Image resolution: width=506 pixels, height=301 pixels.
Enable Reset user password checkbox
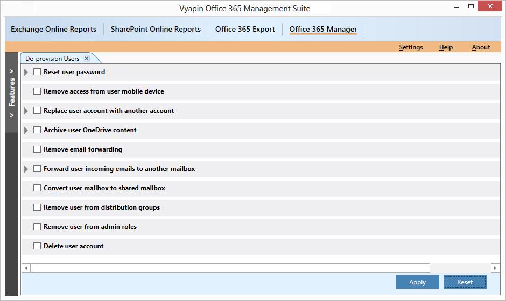pyautogui.click(x=37, y=72)
